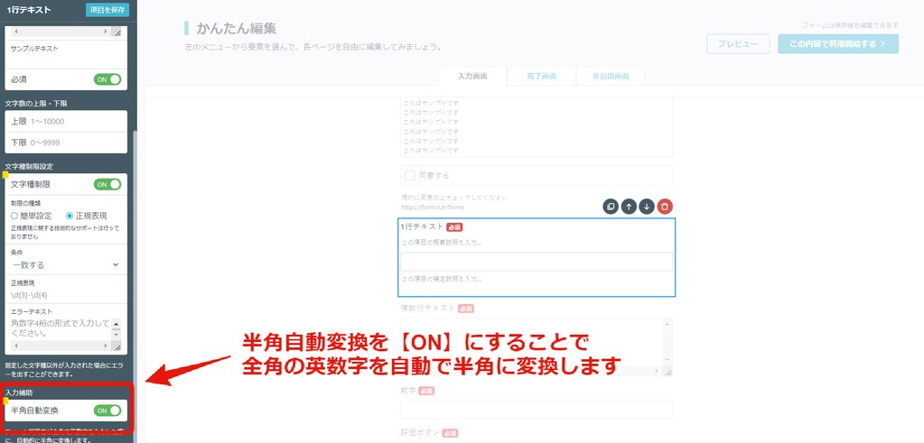Duplicate the selected 1行テキスト field
This screenshot has height=443, width=924.
pyautogui.click(x=611, y=207)
